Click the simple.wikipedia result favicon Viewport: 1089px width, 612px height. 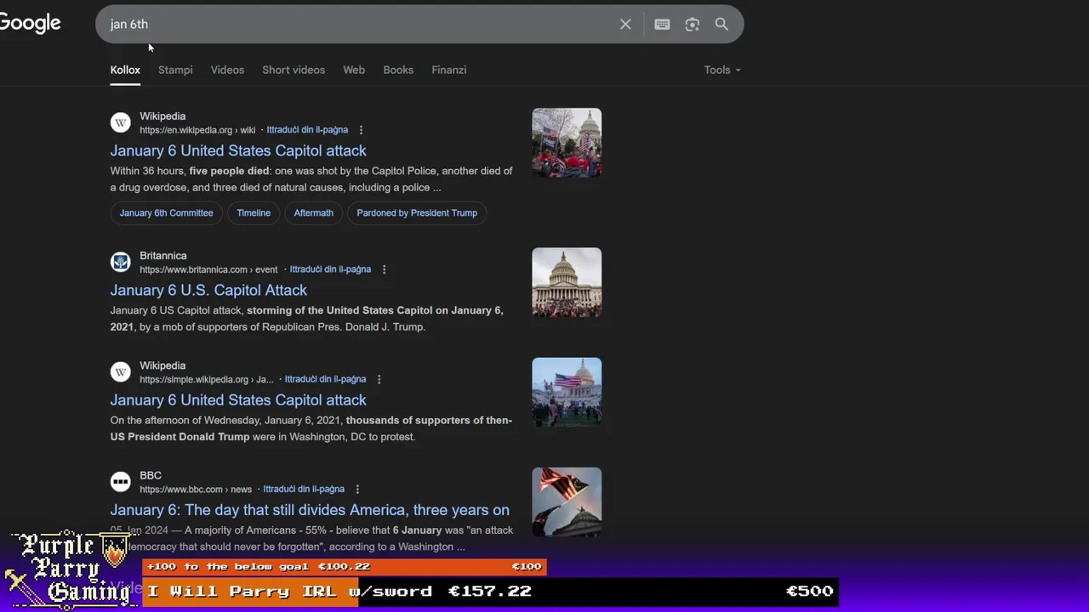[121, 371]
